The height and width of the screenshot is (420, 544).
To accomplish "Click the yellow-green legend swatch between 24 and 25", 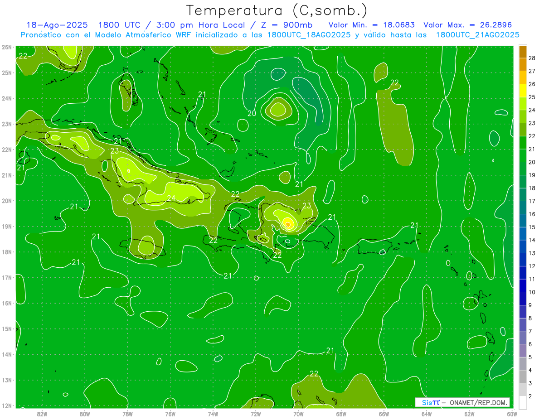I will click(x=523, y=104).
